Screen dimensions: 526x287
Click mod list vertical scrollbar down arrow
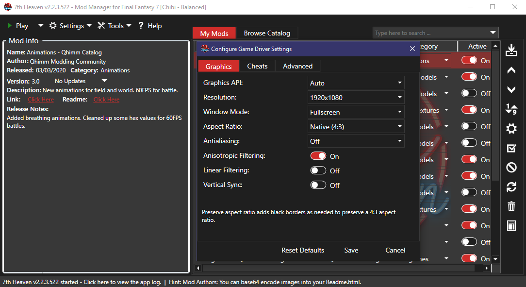[x=495, y=259]
